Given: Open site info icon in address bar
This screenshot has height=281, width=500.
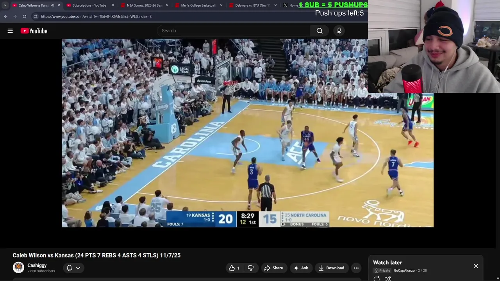Looking at the screenshot, I should pos(36,16).
